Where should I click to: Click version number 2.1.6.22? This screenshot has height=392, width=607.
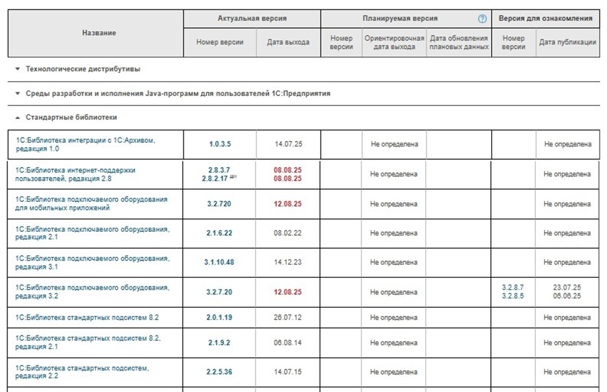click(219, 233)
